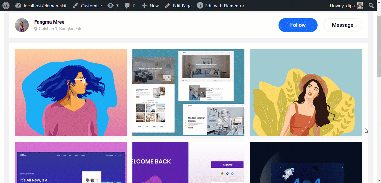Click Fangma Mree's profile photo
Screen dimensions: 381x183
coord(22,25)
